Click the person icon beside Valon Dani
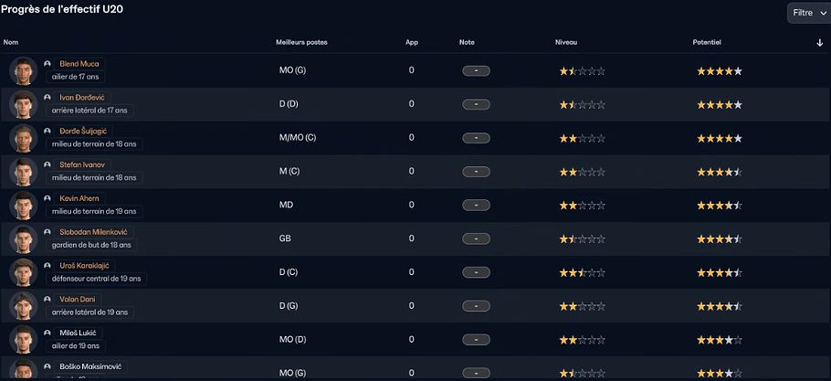The height and width of the screenshot is (381, 831). 47,300
